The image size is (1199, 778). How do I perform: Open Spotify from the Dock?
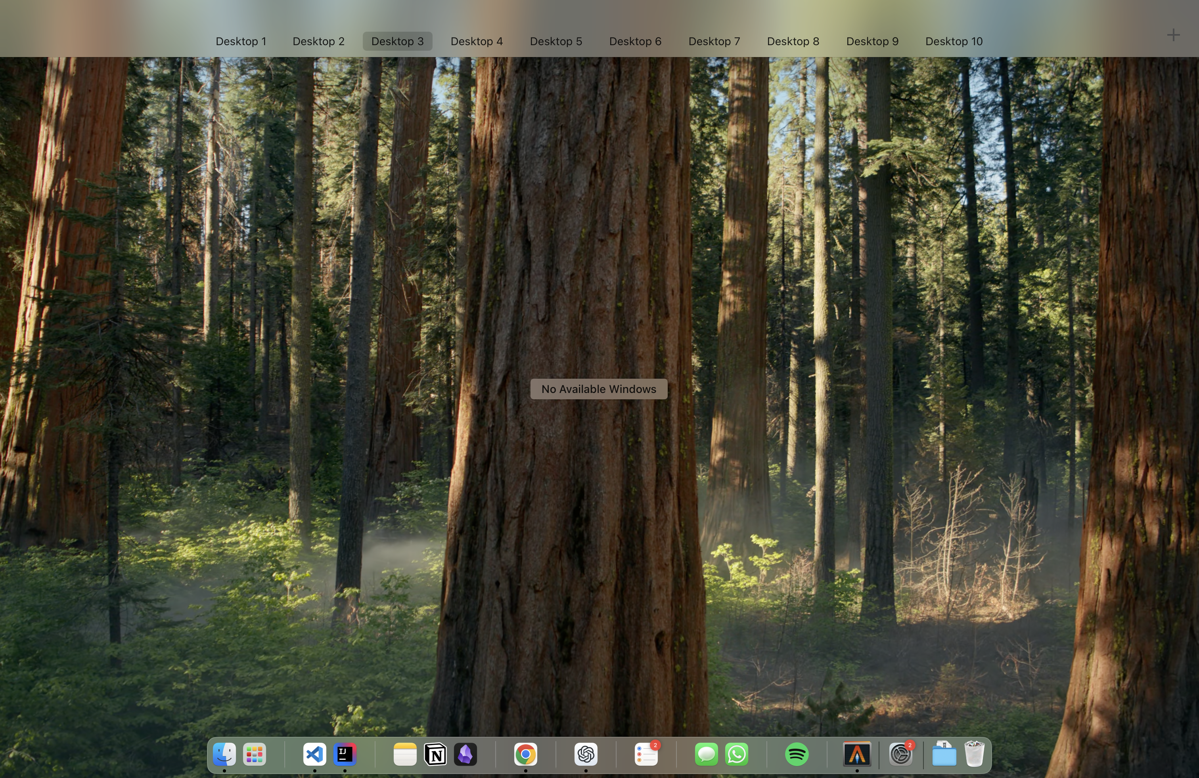click(797, 754)
